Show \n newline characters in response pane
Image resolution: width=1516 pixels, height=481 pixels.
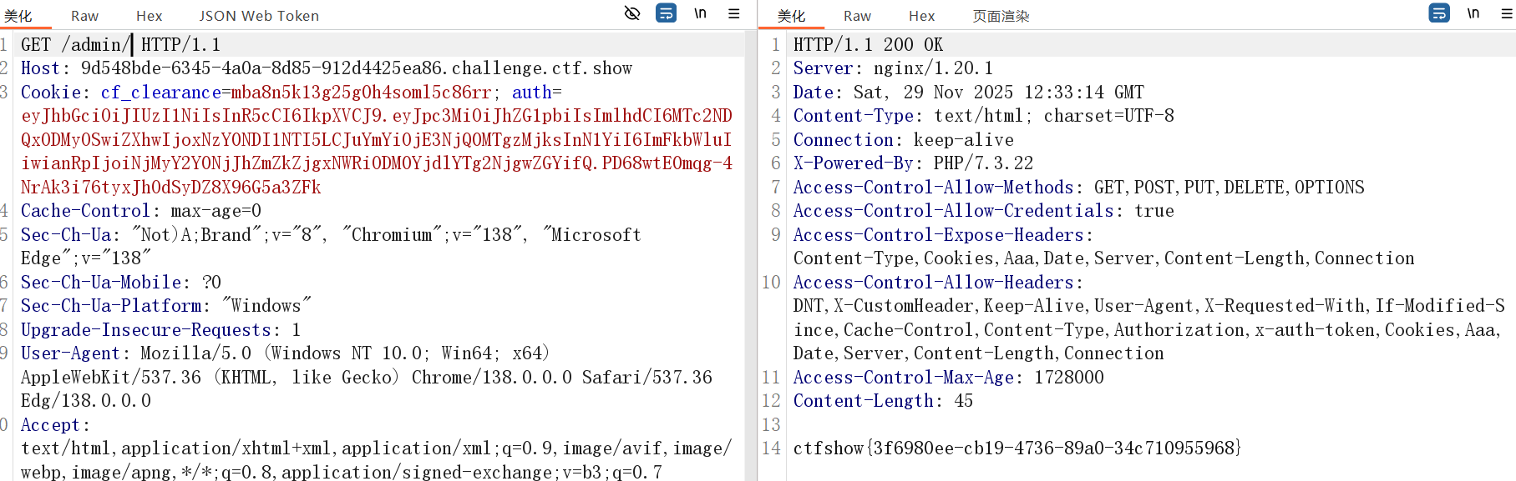pos(1473,13)
